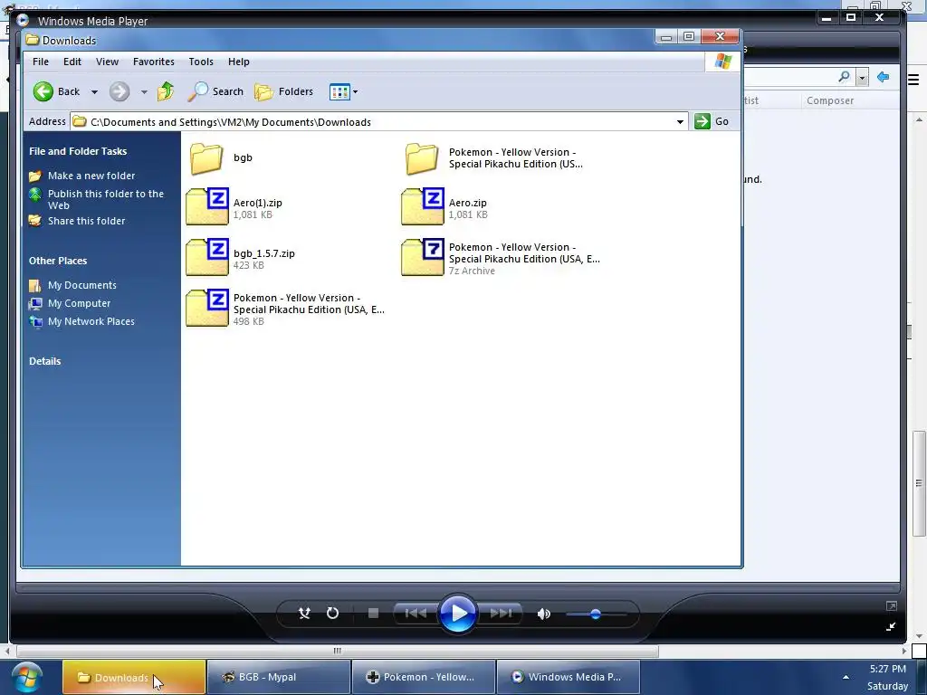
Task: Mute the Media Player speaker icon
Action: pyautogui.click(x=544, y=614)
